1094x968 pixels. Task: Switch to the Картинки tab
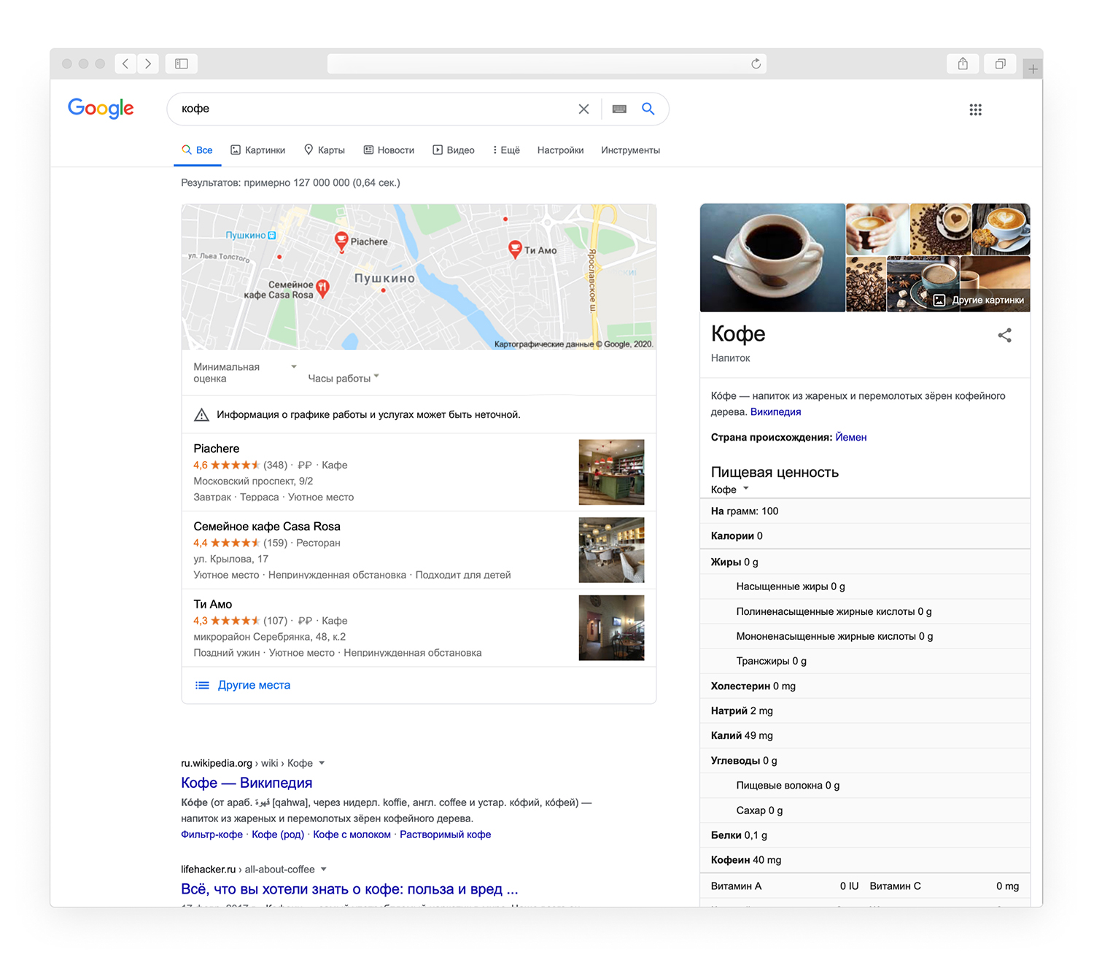pos(258,150)
